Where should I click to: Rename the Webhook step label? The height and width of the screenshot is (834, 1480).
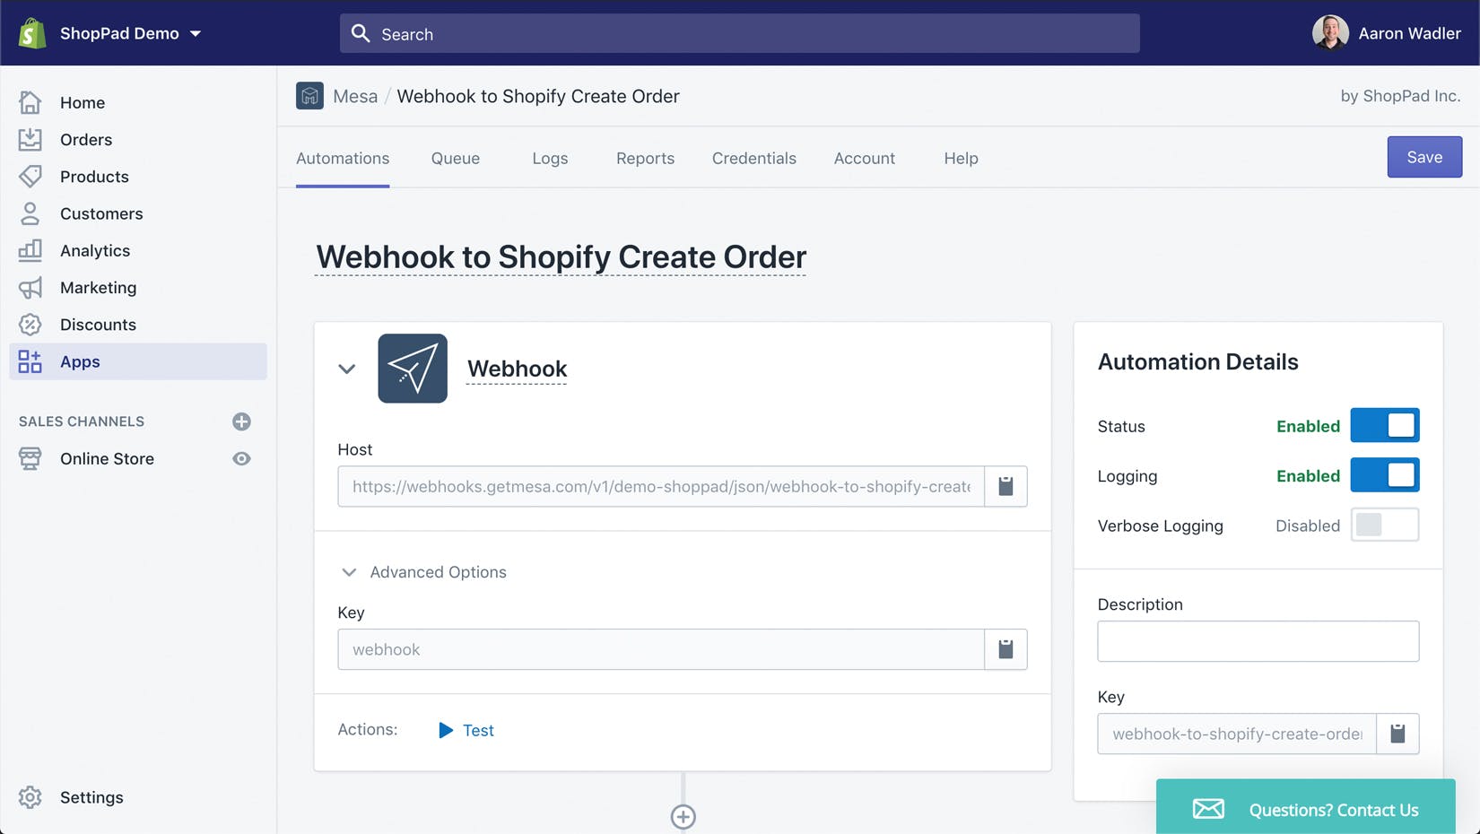(x=517, y=369)
